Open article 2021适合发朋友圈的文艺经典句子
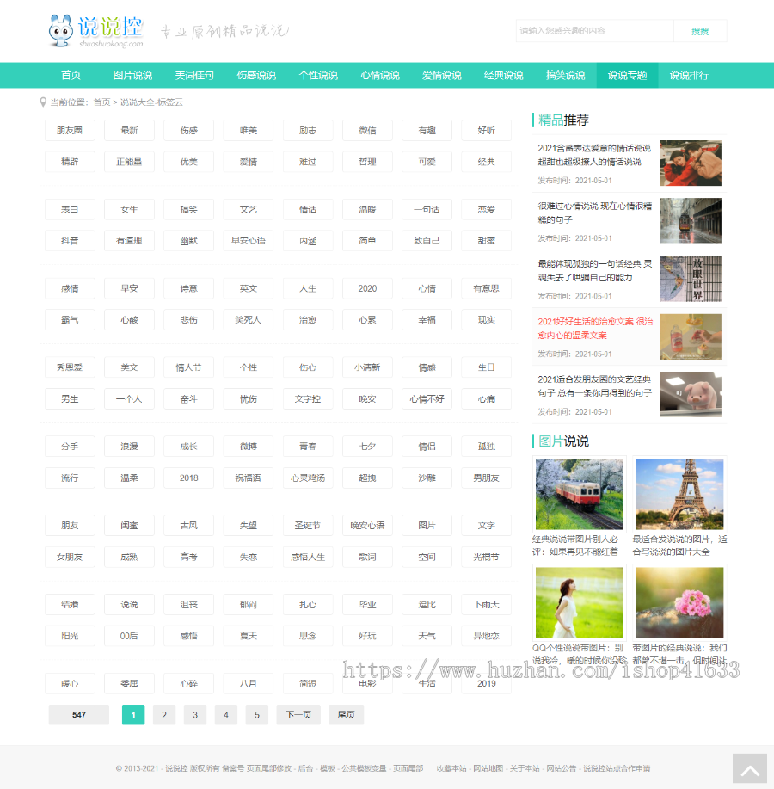 click(594, 386)
